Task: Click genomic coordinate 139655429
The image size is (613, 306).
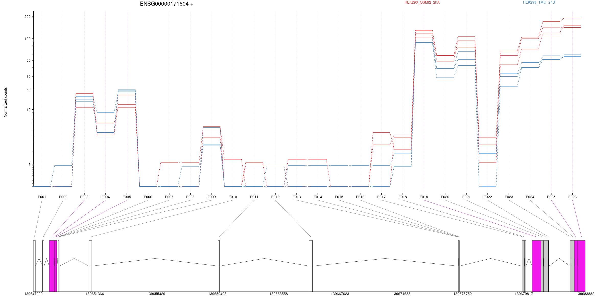Action: pos(156,294)
